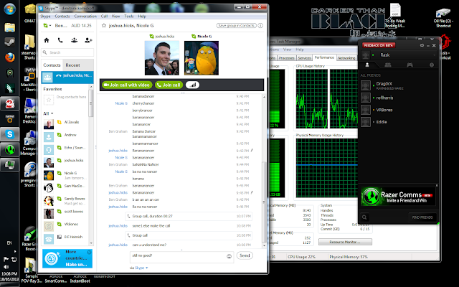
Task: Click the Skype contact search field
Action: click(x=67, y=52)
